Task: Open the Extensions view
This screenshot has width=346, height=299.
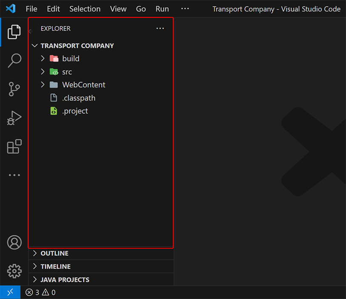Action: pos(14,147)
